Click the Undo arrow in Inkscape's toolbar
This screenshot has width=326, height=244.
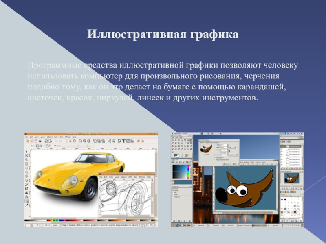tap(56, 141)
